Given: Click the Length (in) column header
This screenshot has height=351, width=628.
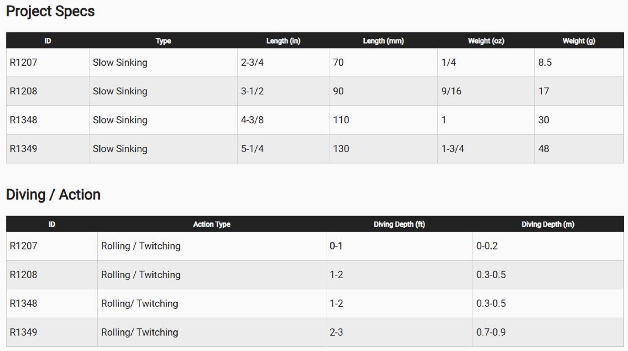Looking at the screenshot, I should coord(283,41).
